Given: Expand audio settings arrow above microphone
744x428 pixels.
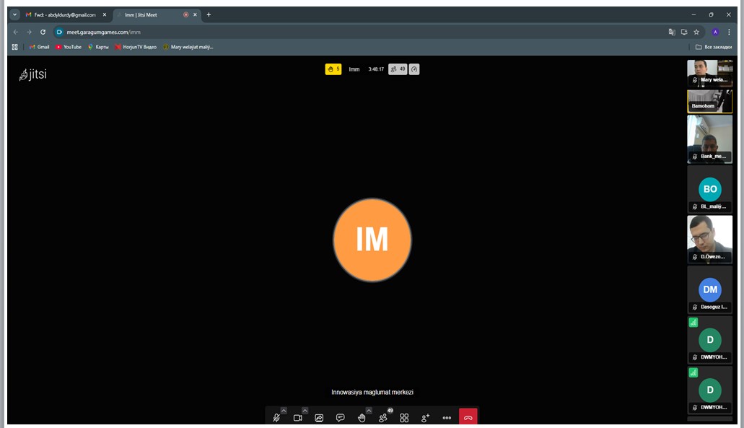Looking at the screenshot, I should pyautogui.click(x=284, y=411).
